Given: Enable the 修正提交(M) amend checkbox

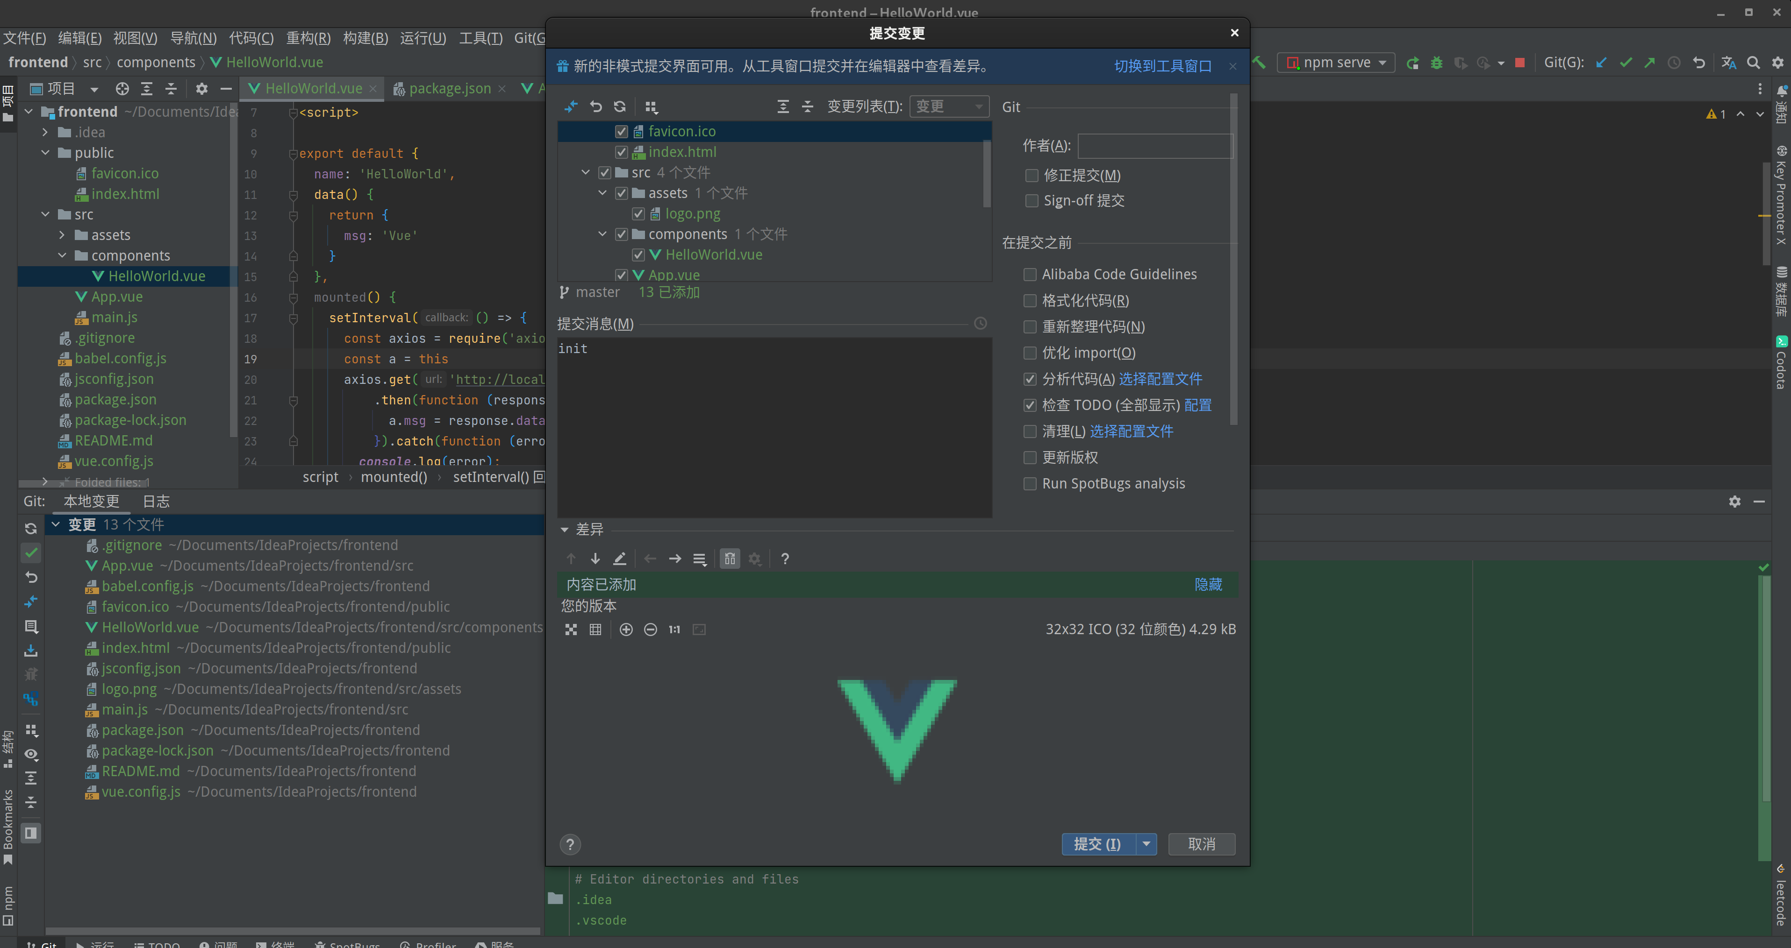Looking at the screenshot, I should (1032, 176).
